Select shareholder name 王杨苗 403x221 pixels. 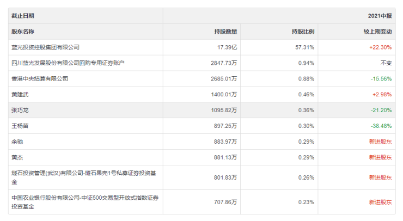pos(20,126)
